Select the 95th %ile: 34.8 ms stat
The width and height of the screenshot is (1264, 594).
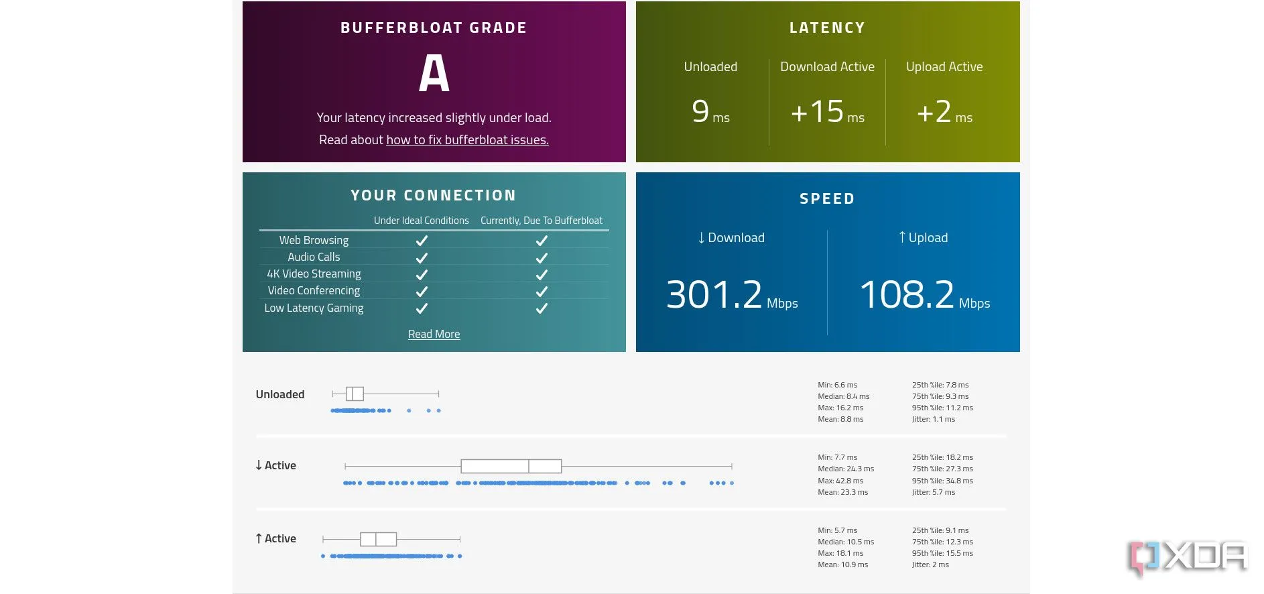click(942, 481)
